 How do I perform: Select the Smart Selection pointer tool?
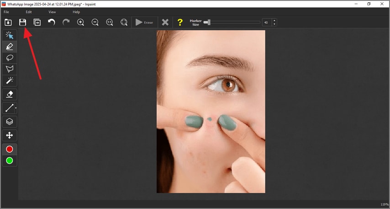[x=10, y=35]
